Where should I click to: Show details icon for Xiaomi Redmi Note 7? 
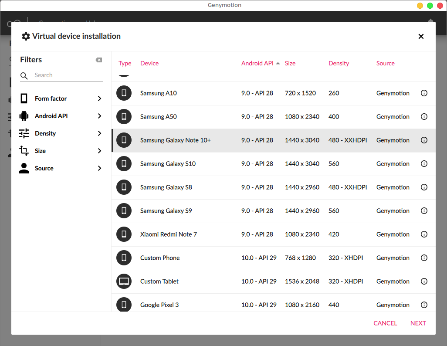point(424,234)
